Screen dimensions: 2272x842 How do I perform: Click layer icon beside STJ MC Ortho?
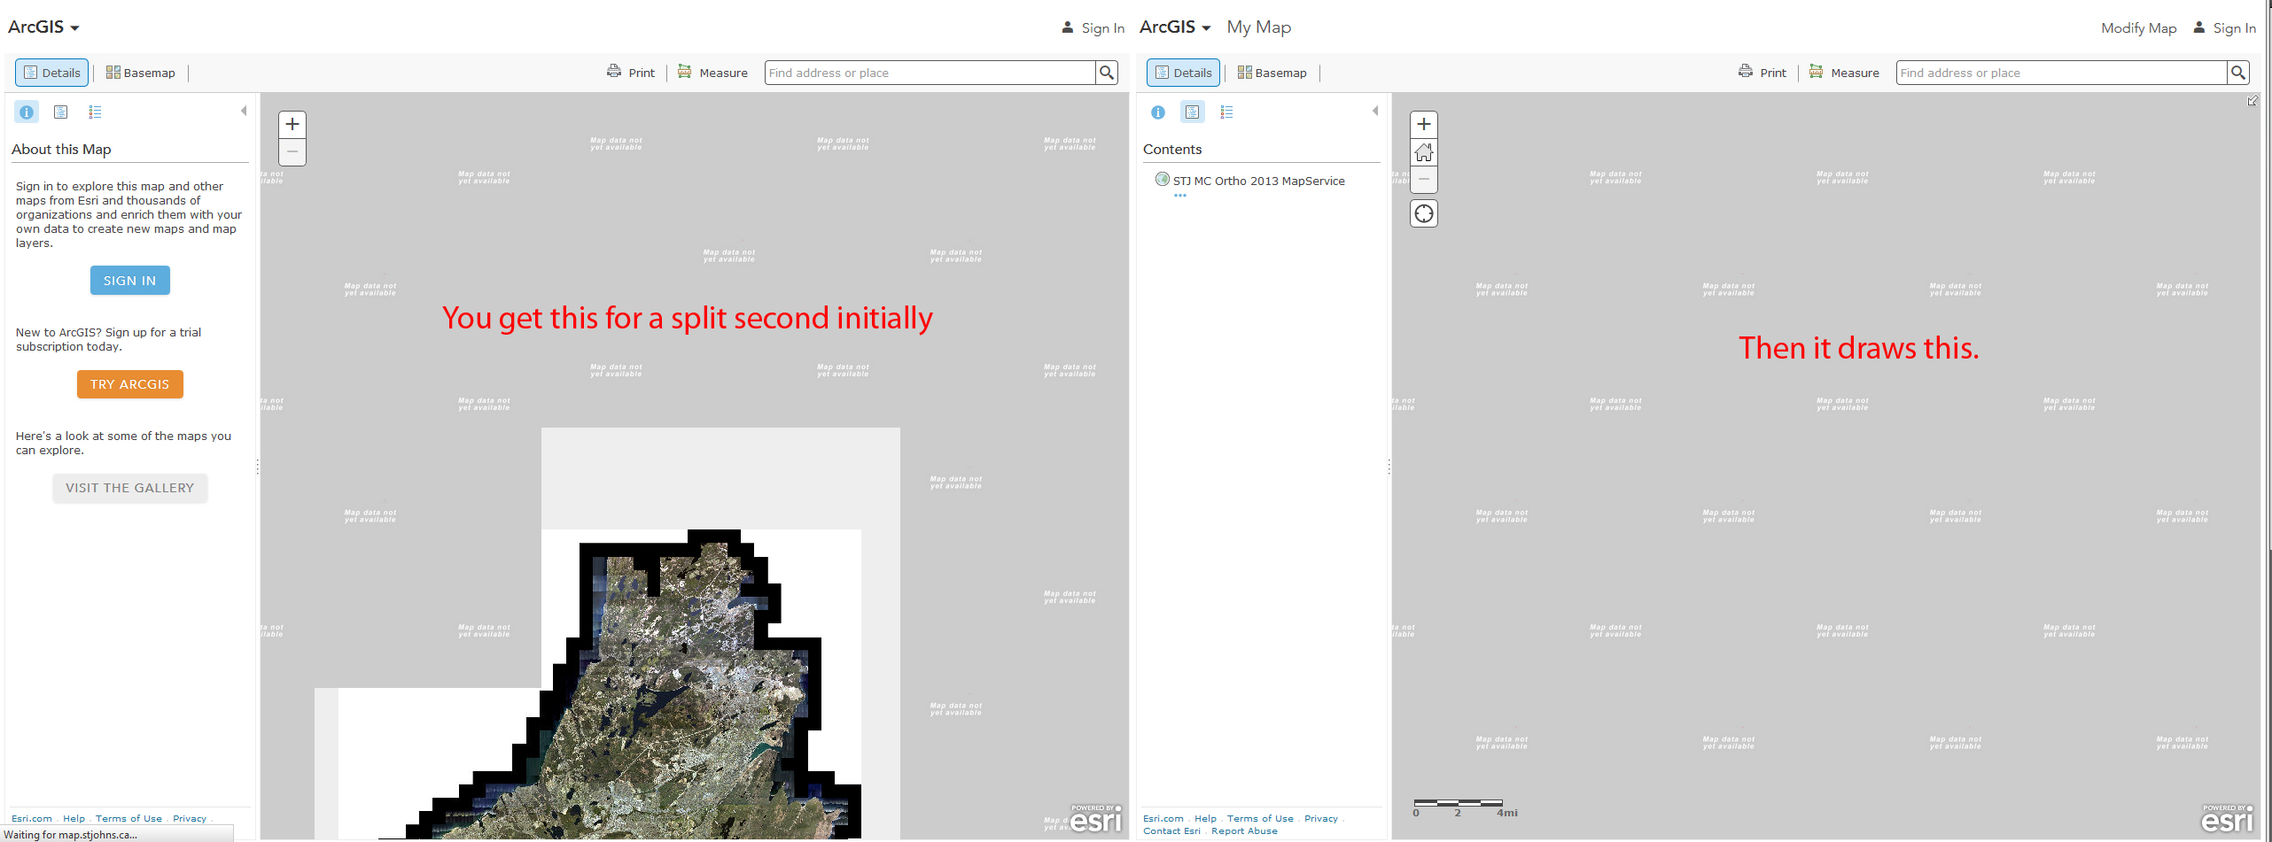click(x=1162, y=179)
